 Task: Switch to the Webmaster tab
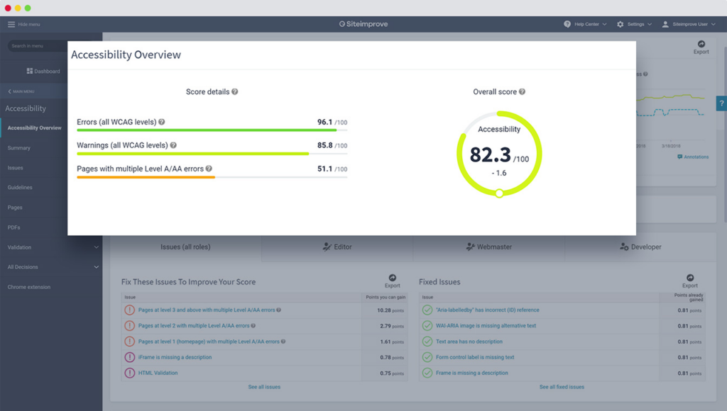(488, 247)
